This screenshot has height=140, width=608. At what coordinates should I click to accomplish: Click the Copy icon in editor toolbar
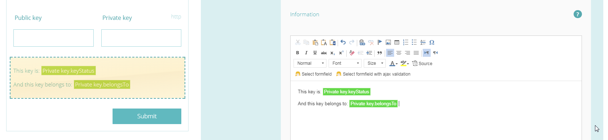[x=306, y=42]
